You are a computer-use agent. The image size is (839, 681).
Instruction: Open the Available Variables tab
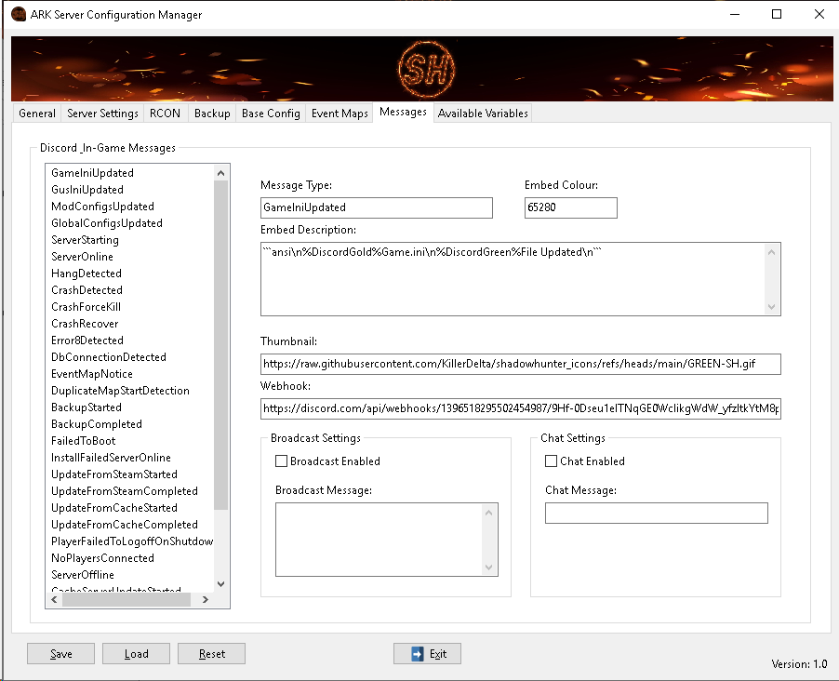tap(483, 113)
